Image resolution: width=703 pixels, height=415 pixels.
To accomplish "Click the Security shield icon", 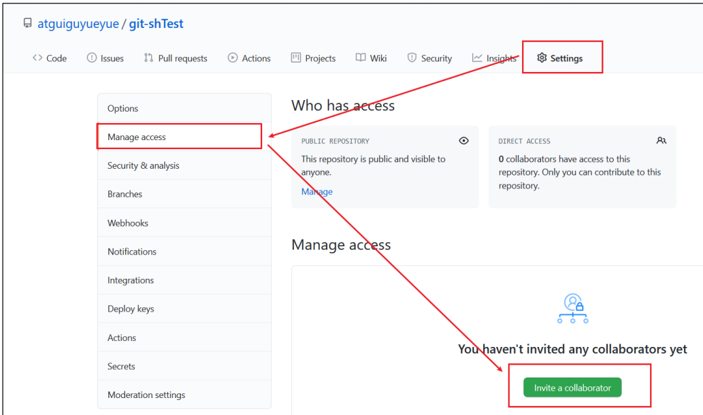I will coord(412,58).
